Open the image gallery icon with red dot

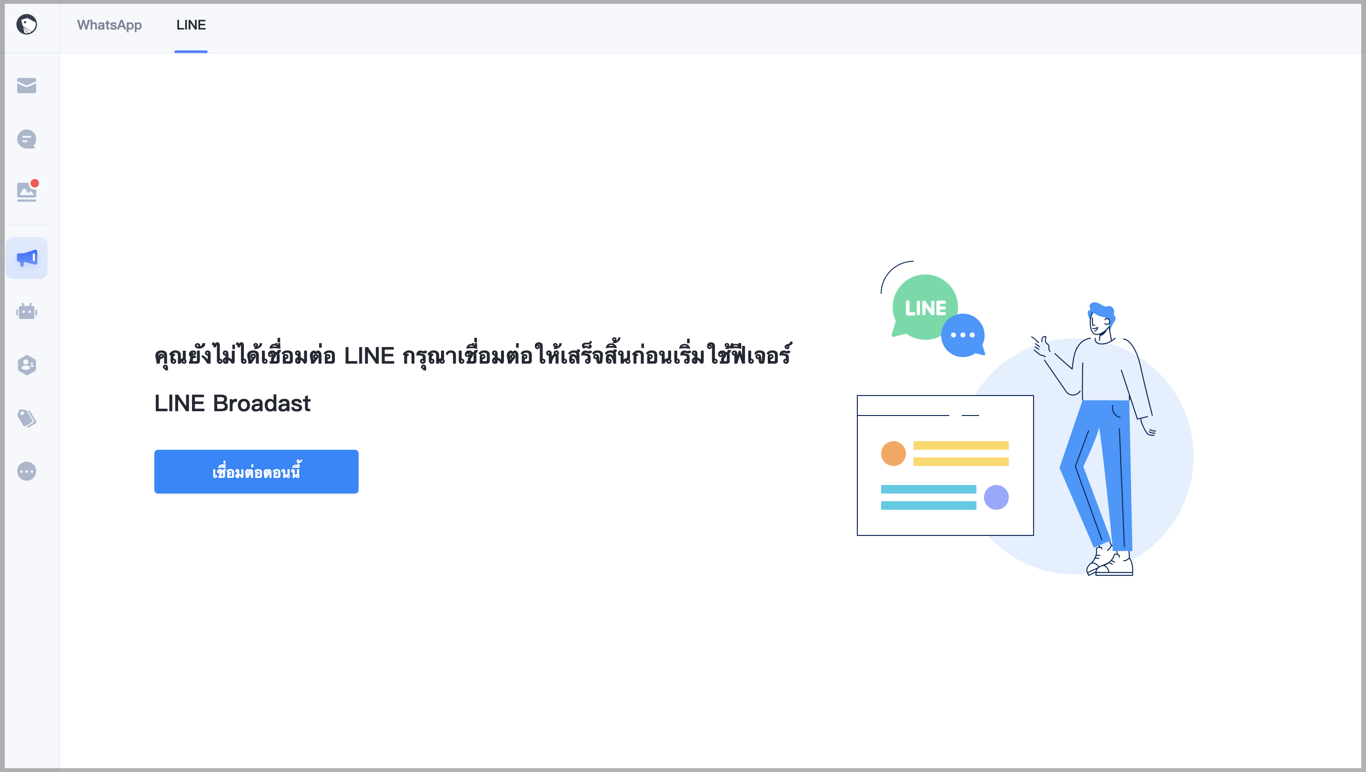[27, 191]
